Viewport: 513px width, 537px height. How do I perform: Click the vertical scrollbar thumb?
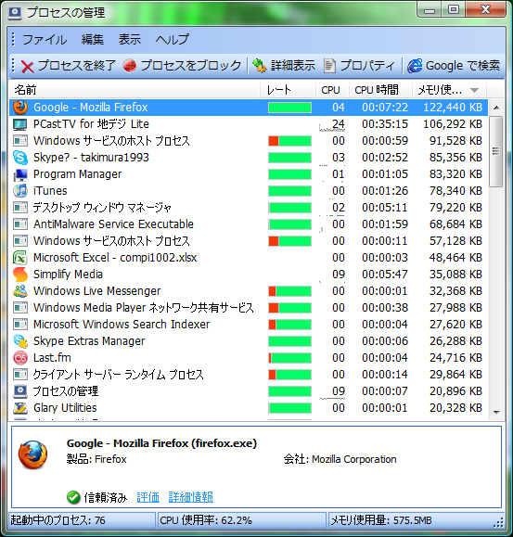(x=496, y=151)
